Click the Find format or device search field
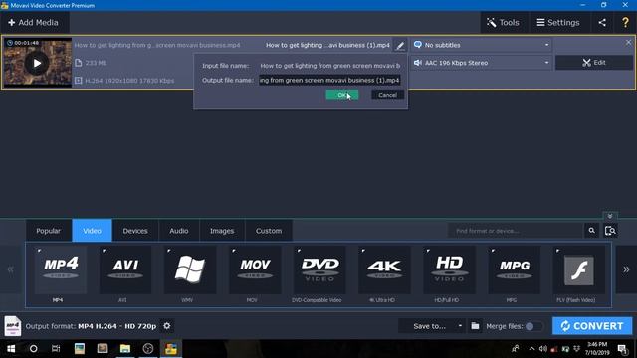637x358 pixels. click(x=516, y=231)
